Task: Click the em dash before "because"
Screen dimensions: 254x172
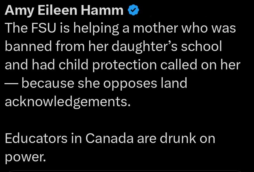Action: coord(11,83)
